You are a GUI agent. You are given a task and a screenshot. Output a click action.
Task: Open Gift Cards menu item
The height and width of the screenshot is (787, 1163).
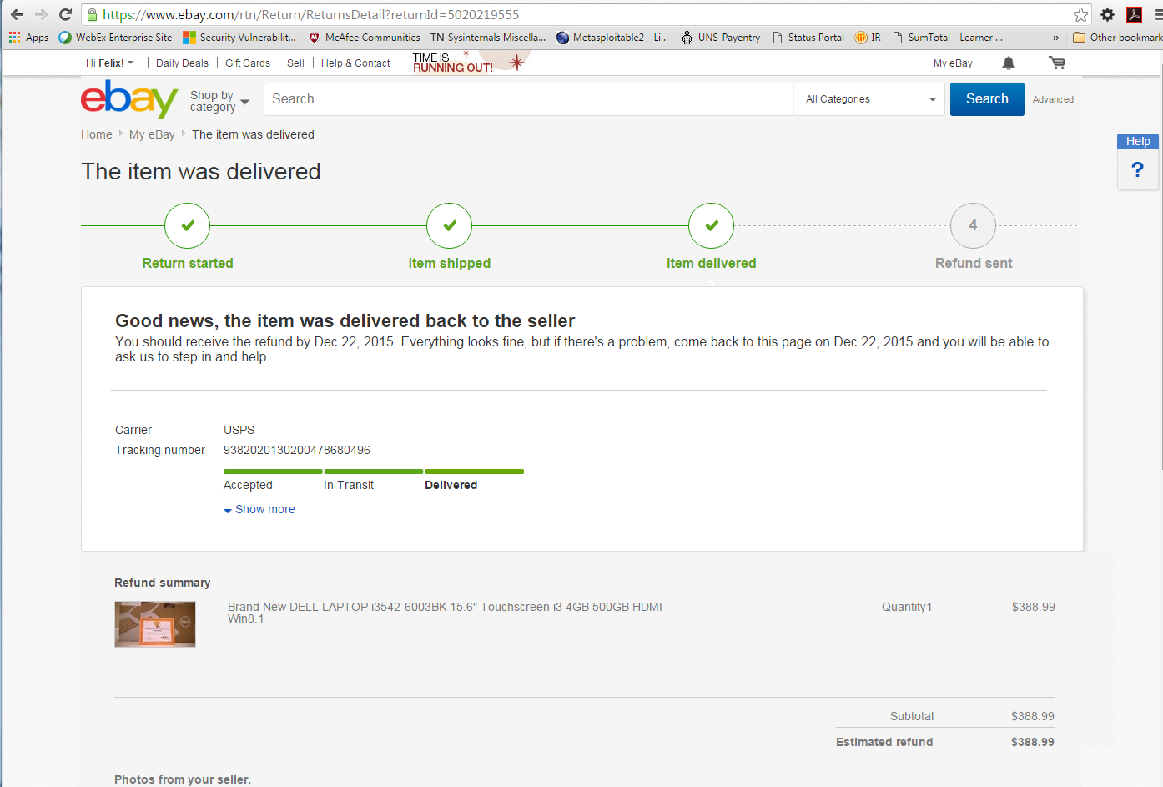pos(248,63)
